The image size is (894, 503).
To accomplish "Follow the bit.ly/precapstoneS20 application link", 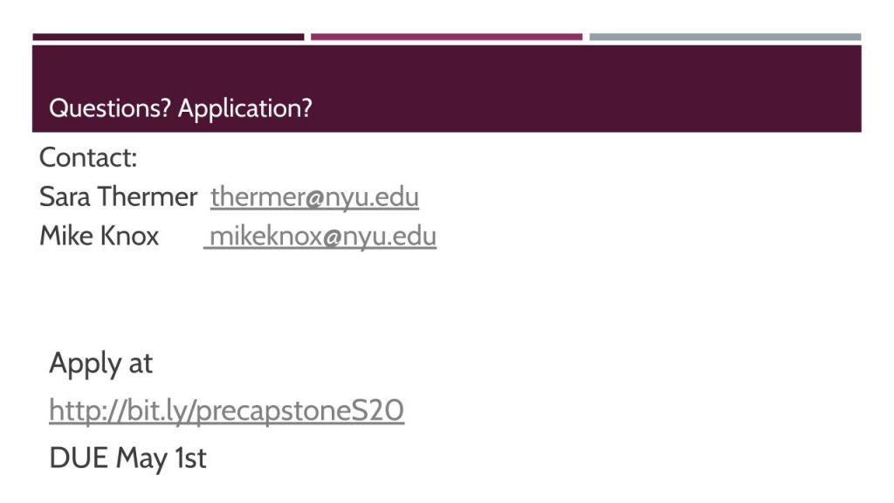I will [x=226, y=410].
